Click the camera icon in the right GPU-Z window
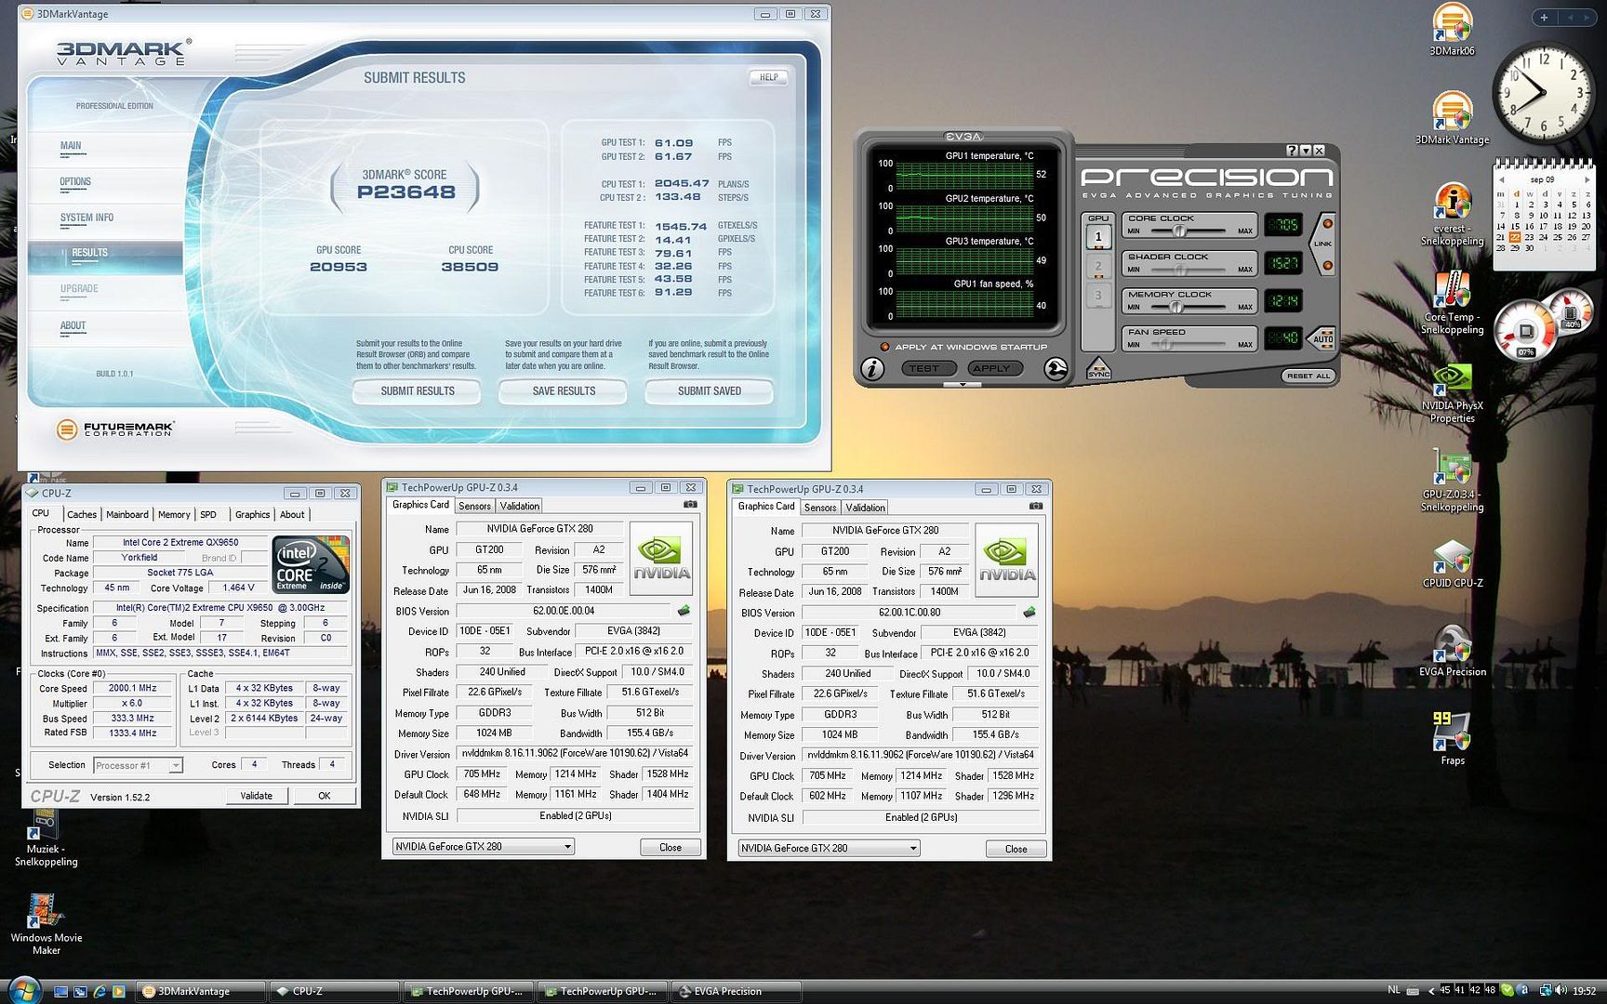Viewport: 1607px width, 1004px height. [1036, 507]
